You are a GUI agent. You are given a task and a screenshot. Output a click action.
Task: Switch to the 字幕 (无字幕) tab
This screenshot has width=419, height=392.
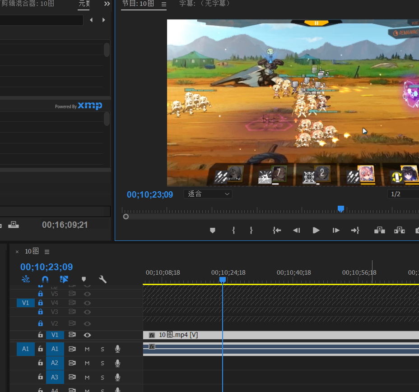[x=205, y=4]
